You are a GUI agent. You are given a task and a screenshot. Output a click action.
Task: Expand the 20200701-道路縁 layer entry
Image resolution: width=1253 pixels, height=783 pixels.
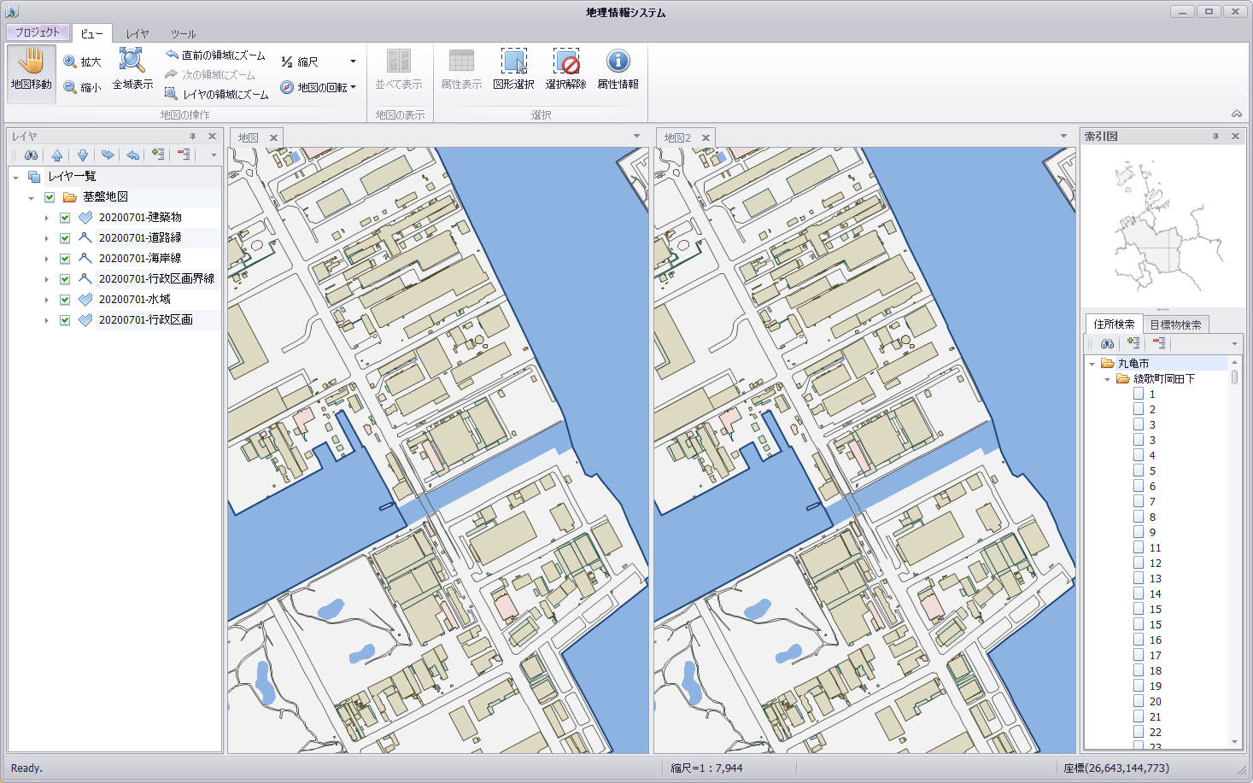coord(46,237)
